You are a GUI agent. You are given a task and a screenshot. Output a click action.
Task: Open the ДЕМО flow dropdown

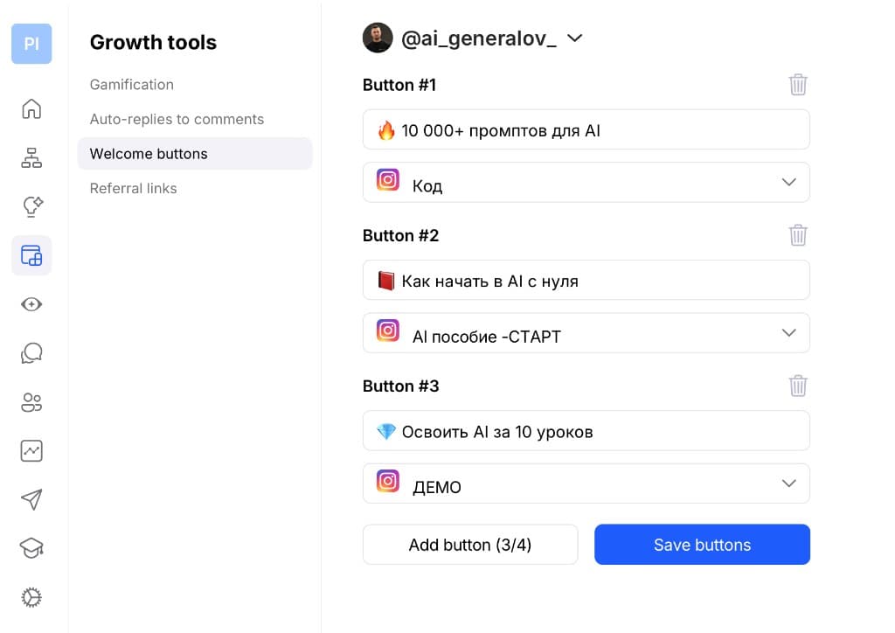coord(586,483)
